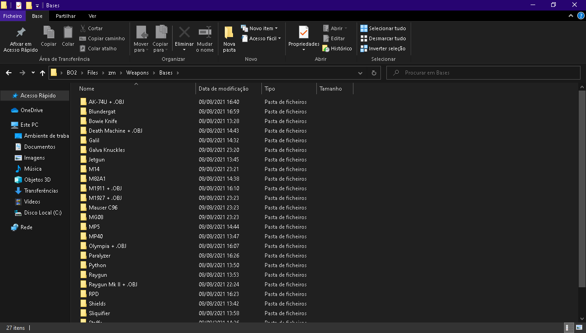Click Selecionar tudo

[x=383, y=28]
